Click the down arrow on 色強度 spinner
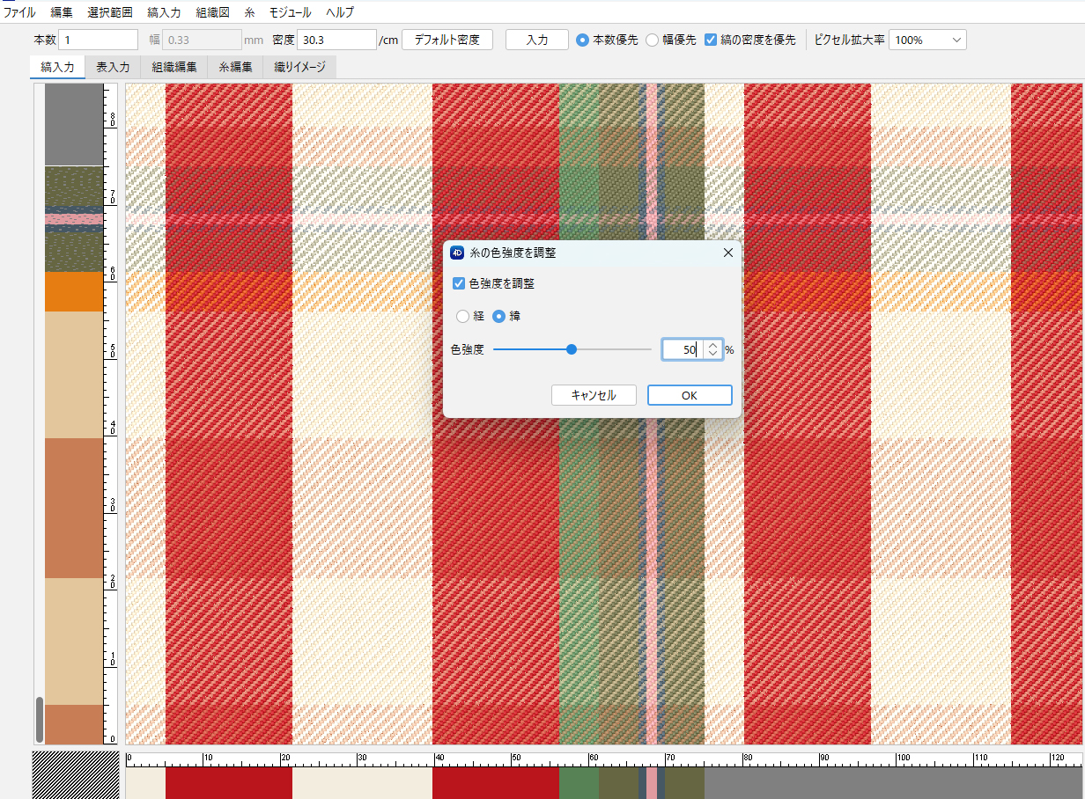 click(712, 355)
